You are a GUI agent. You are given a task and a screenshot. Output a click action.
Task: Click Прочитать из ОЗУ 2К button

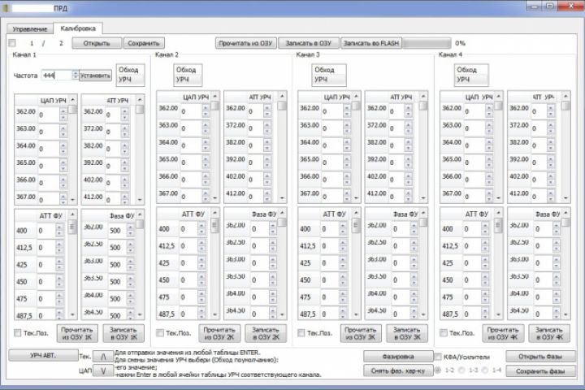point(219,333)
